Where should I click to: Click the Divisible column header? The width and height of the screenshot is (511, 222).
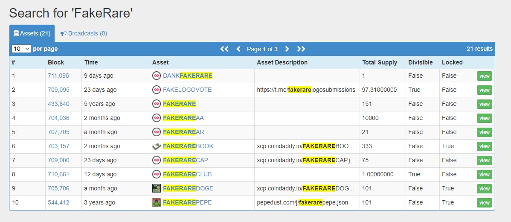click(x=421, y=62)
